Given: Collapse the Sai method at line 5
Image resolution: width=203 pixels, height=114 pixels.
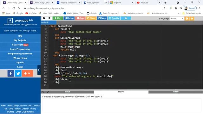Looking at the screenshot, I should 48,38.
